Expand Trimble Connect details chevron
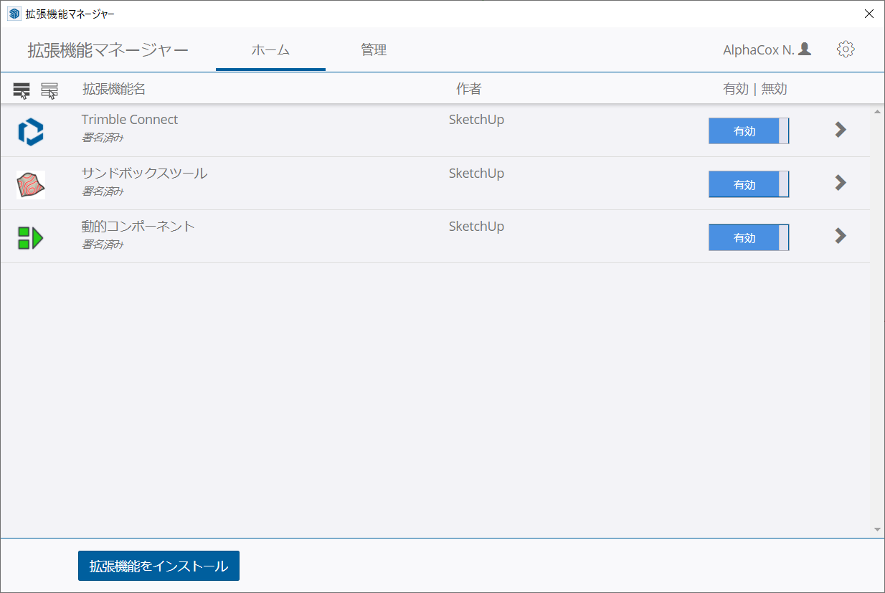The image size is (885, 593). click(841, 130)
